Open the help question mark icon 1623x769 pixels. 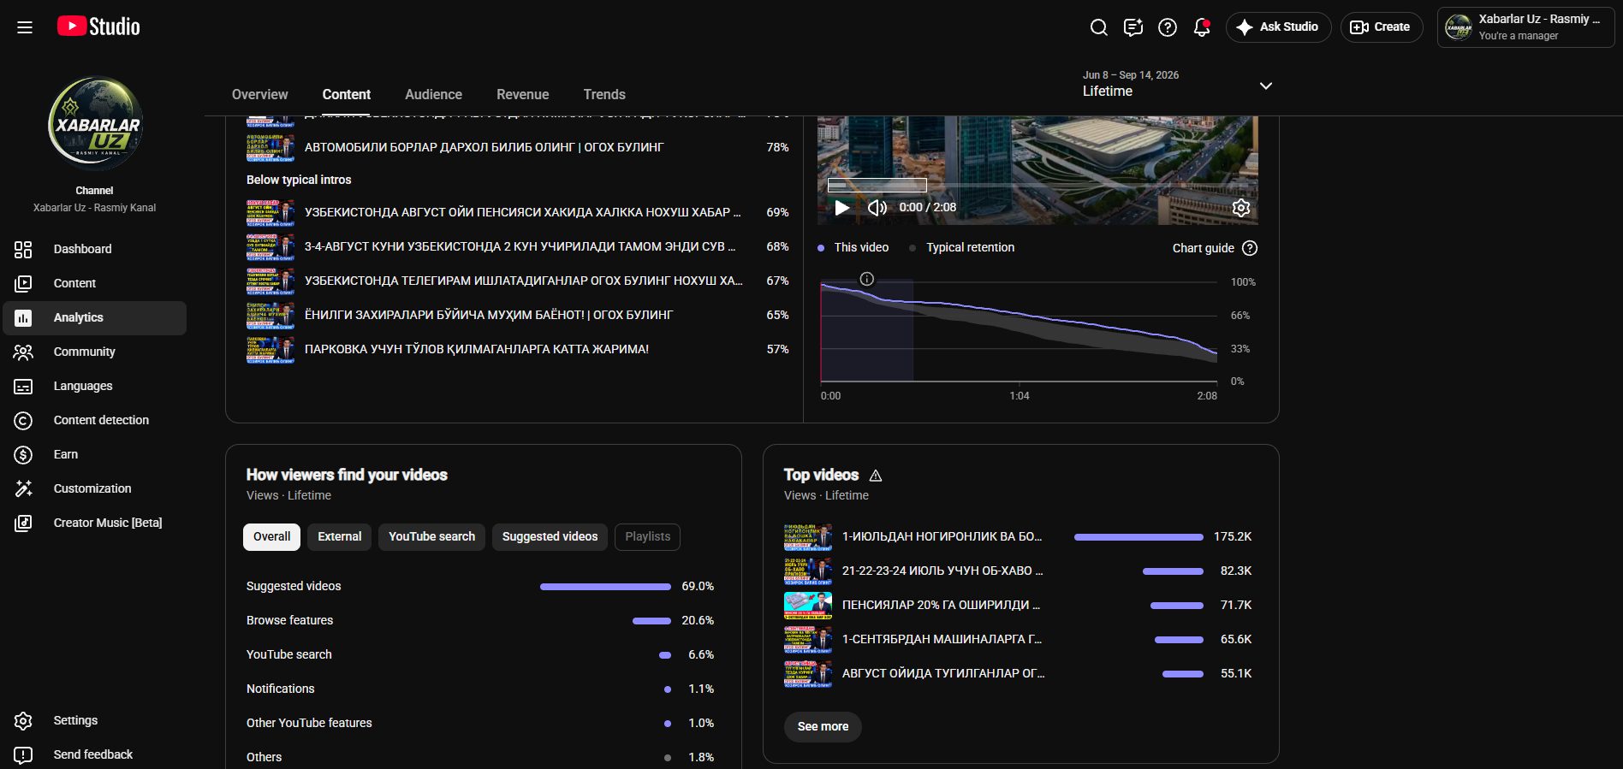(1168, 27)
